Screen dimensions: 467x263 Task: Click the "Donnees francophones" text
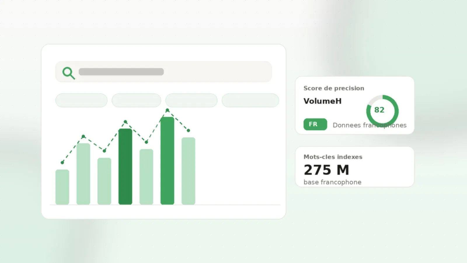pyautogui.click(x=370, y=125)
